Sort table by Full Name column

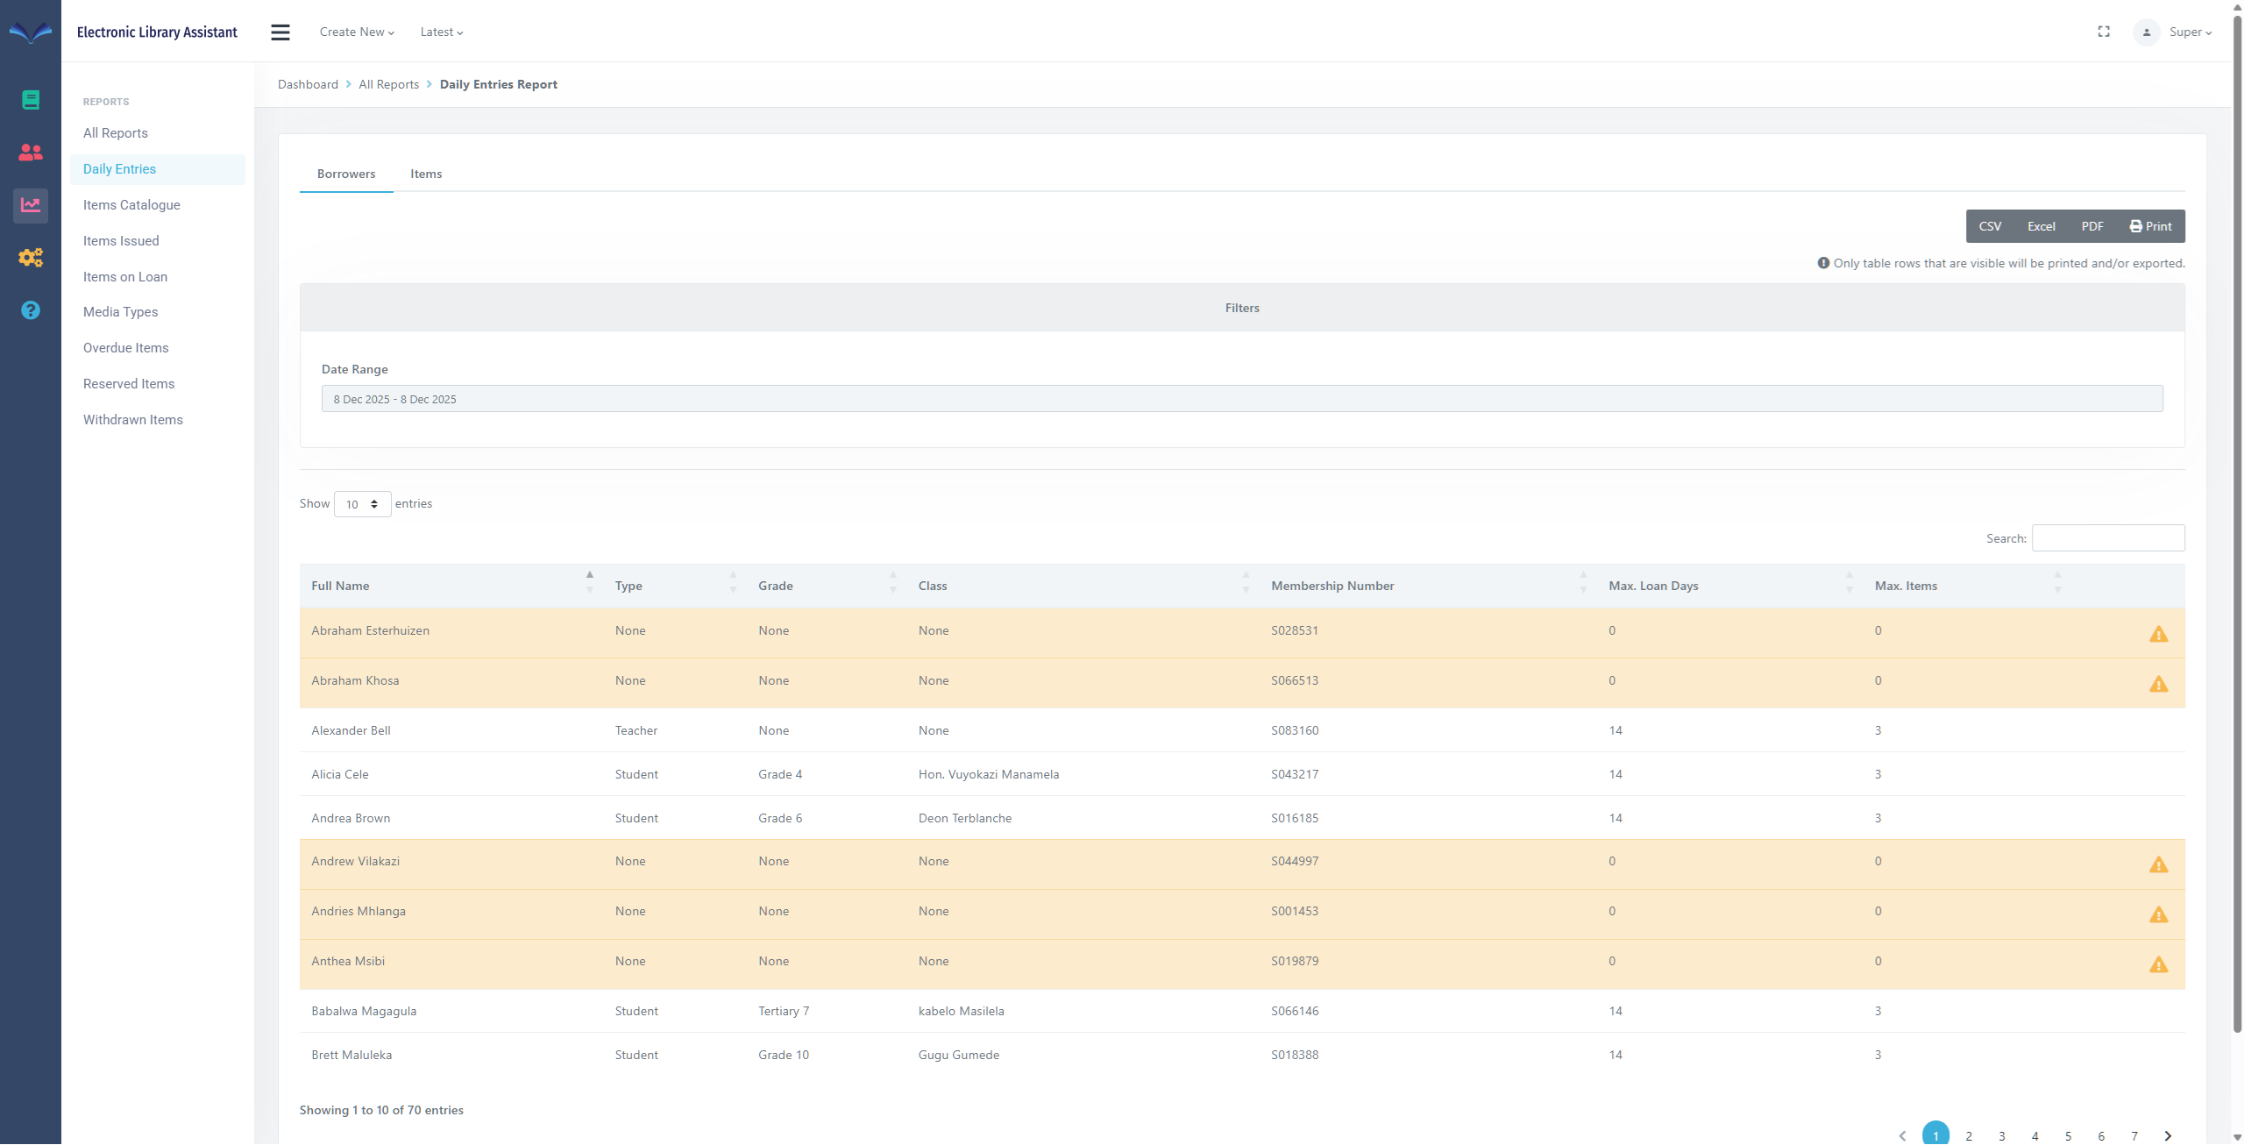click(341, 587)
